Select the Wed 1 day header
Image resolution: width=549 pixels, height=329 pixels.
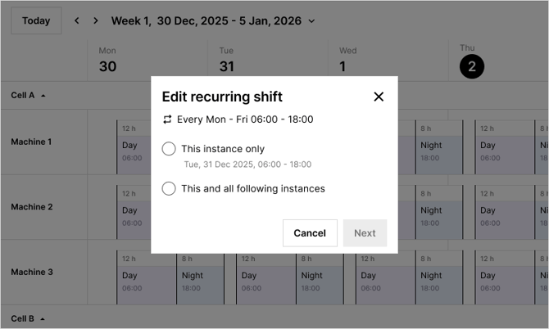coord(343,61)
